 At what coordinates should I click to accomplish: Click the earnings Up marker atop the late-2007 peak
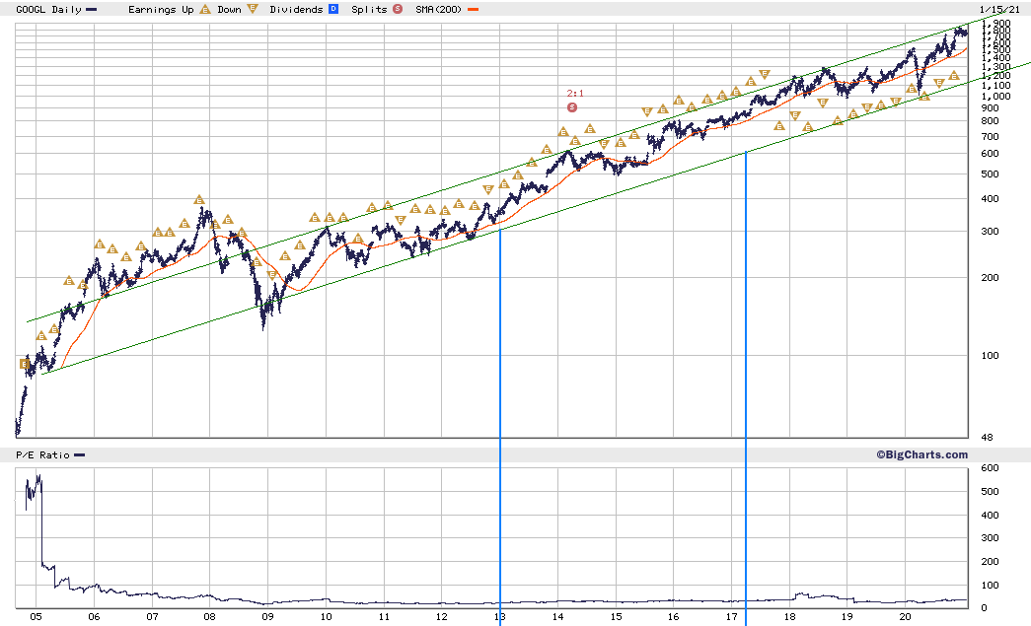[199, 200]
